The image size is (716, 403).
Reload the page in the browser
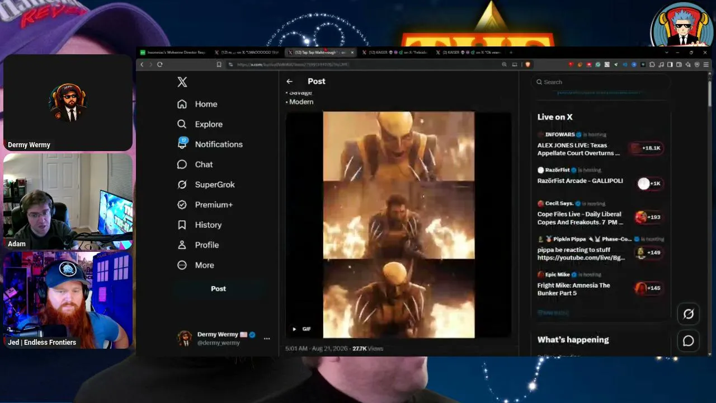[159, 64]
